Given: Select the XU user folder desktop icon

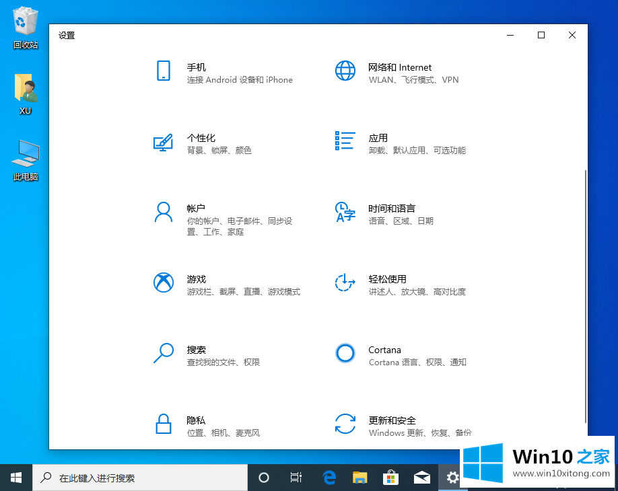Looking at the screenshot, I should 26,94.
